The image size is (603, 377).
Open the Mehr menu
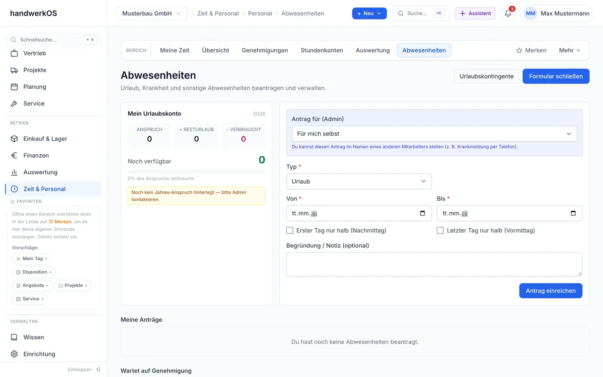click(569, 50)
